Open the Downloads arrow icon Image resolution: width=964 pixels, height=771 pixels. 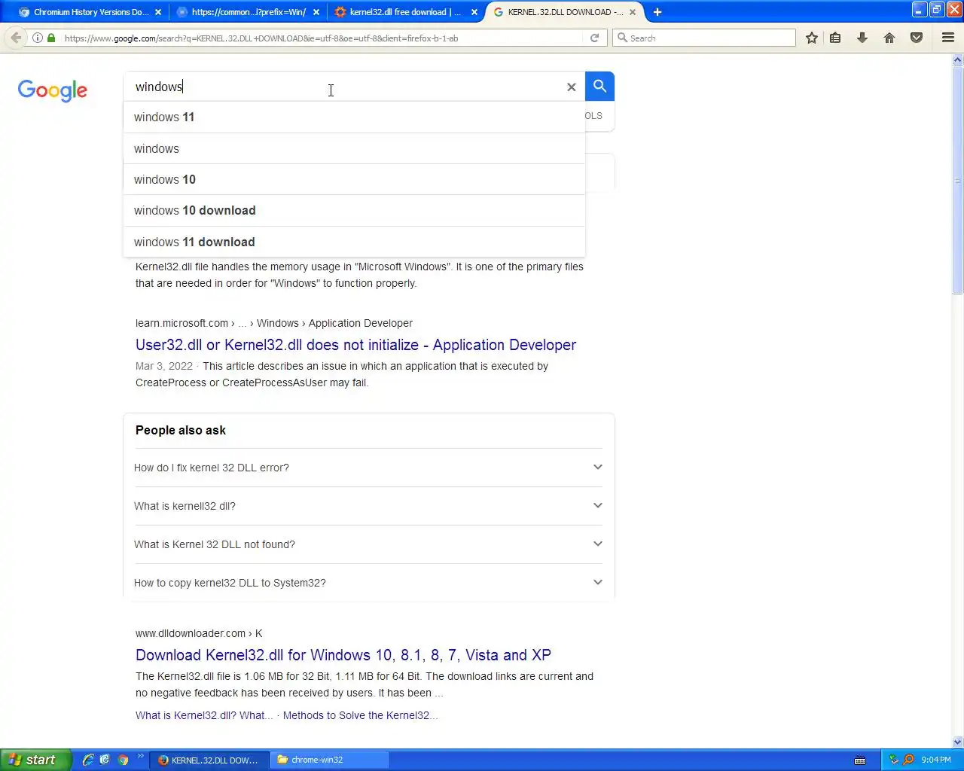click(862, 38)
